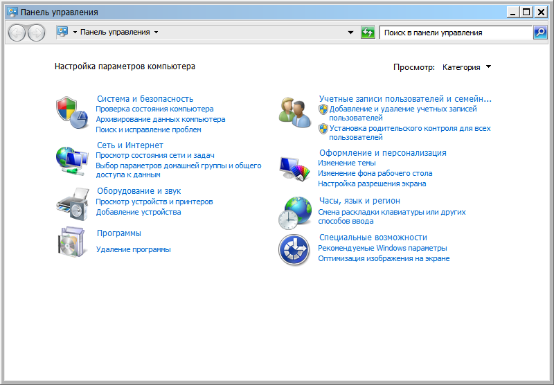554x385 pixels.
Task: Click the title bar Control Panel icon
Action: pos(12,12)
